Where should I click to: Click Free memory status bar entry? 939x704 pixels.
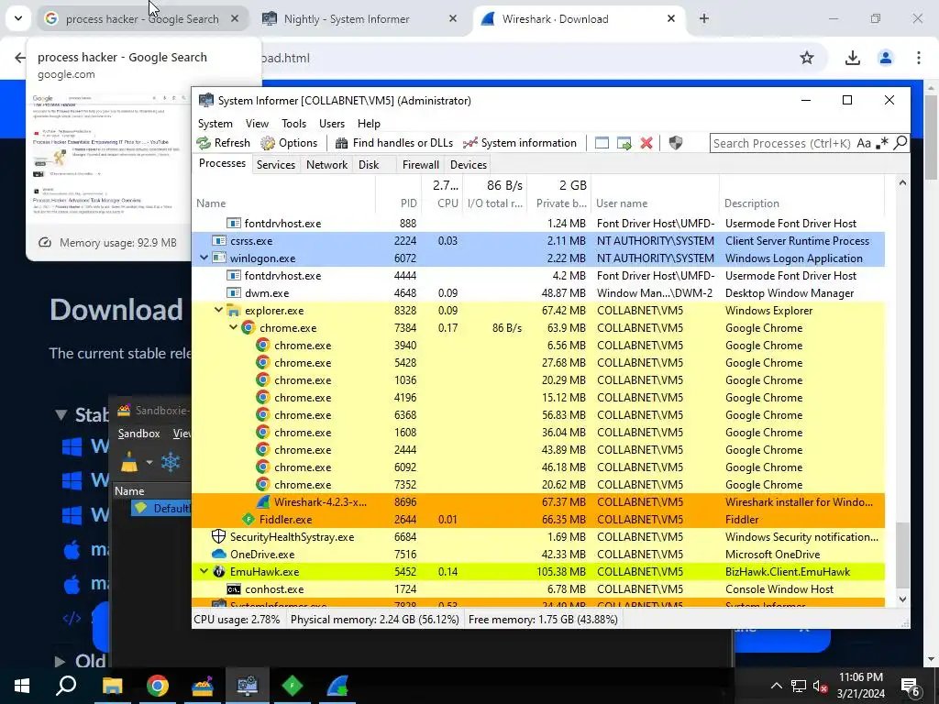[x=543, y=619]
